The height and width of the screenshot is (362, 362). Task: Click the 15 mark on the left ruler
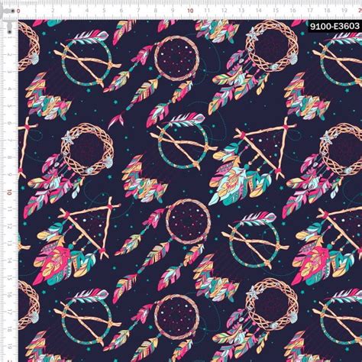click(10, 278)
